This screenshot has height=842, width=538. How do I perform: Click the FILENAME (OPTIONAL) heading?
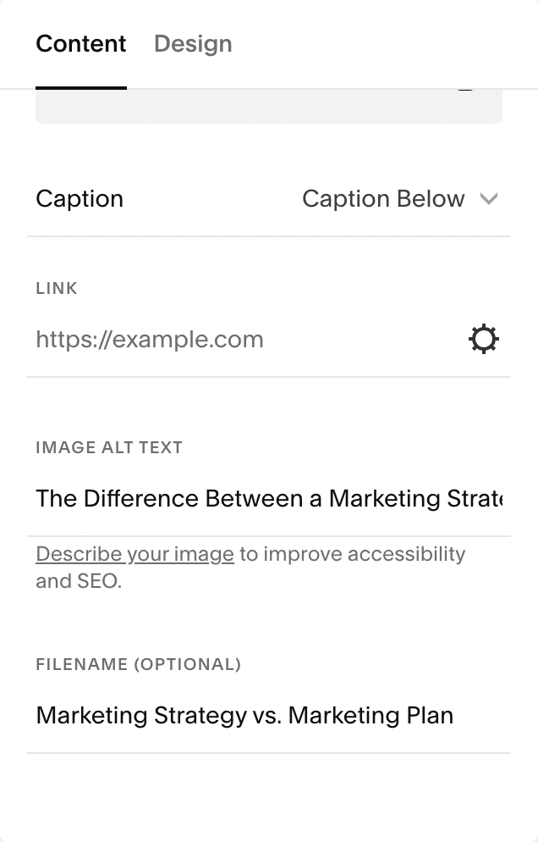coord(139,664)
